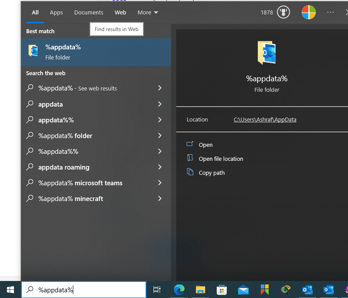Screen dimensions: 348x298
Task: Expand the More filters dropdown
Action: (x=147, y=13)
